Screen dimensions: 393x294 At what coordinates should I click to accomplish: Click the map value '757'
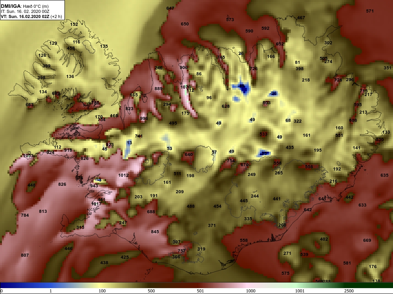[182, 251]
